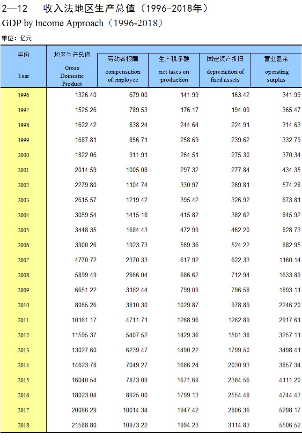Click compensation value 1005.08
The image size is (302, 448).
(137, 170)
